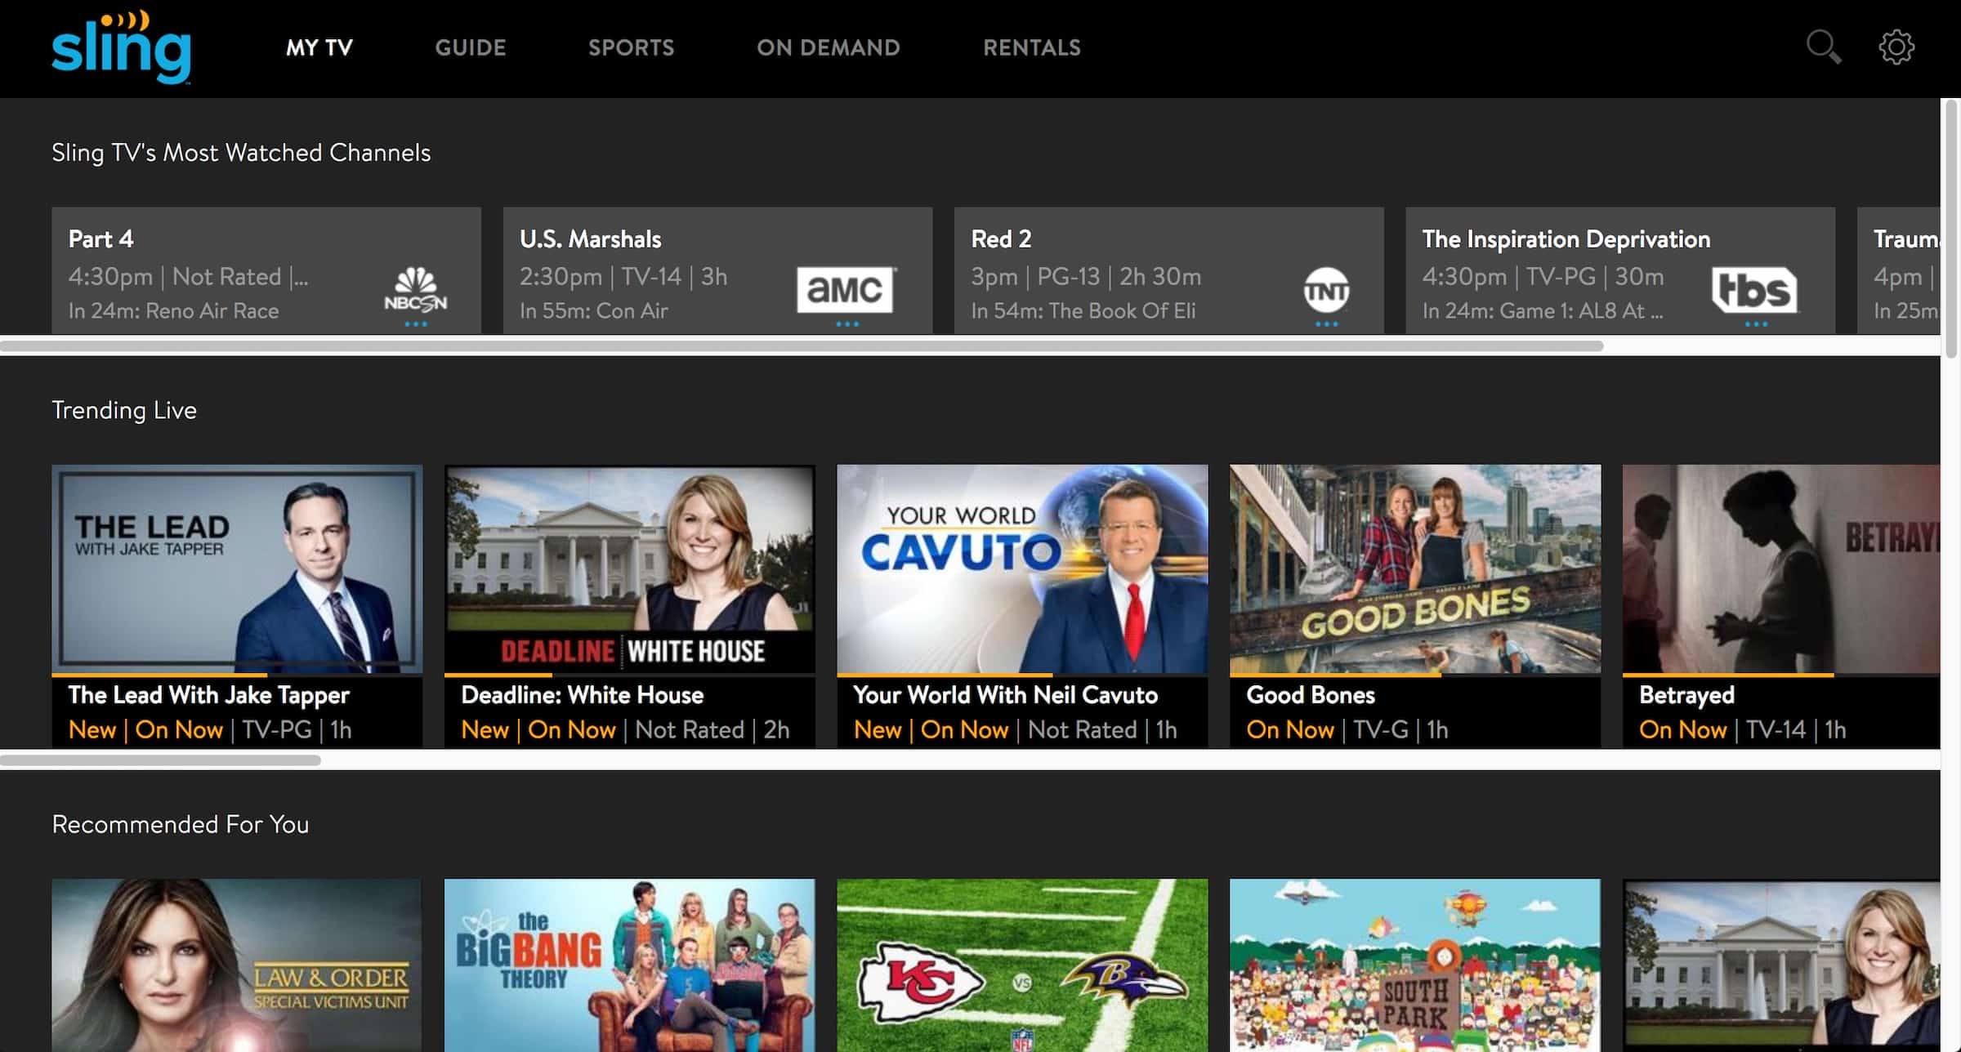
Task: Open Law & Order SVU thumbnail
Action: click(x=237, y=965)
